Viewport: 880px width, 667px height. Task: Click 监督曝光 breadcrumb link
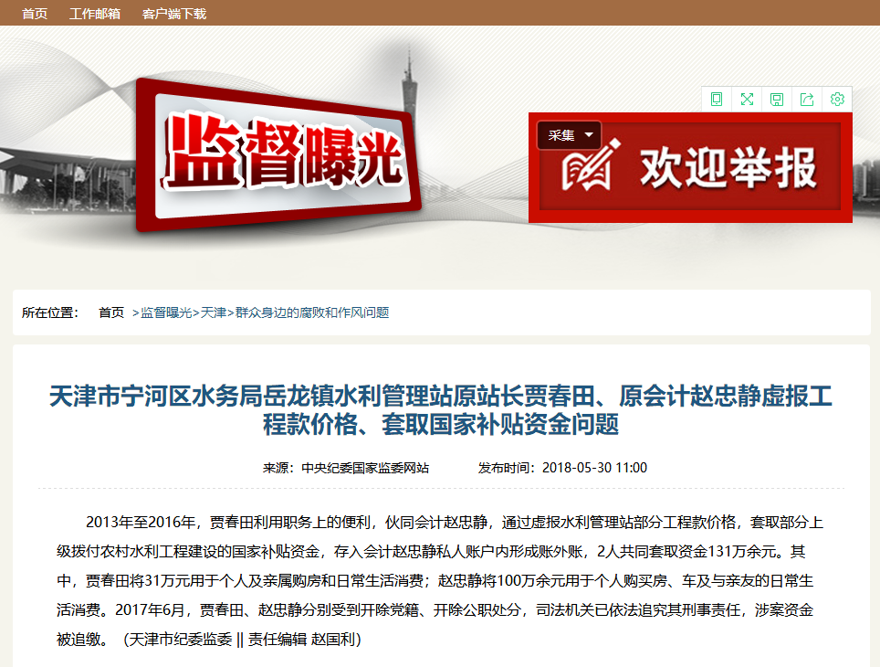[166, 312]
